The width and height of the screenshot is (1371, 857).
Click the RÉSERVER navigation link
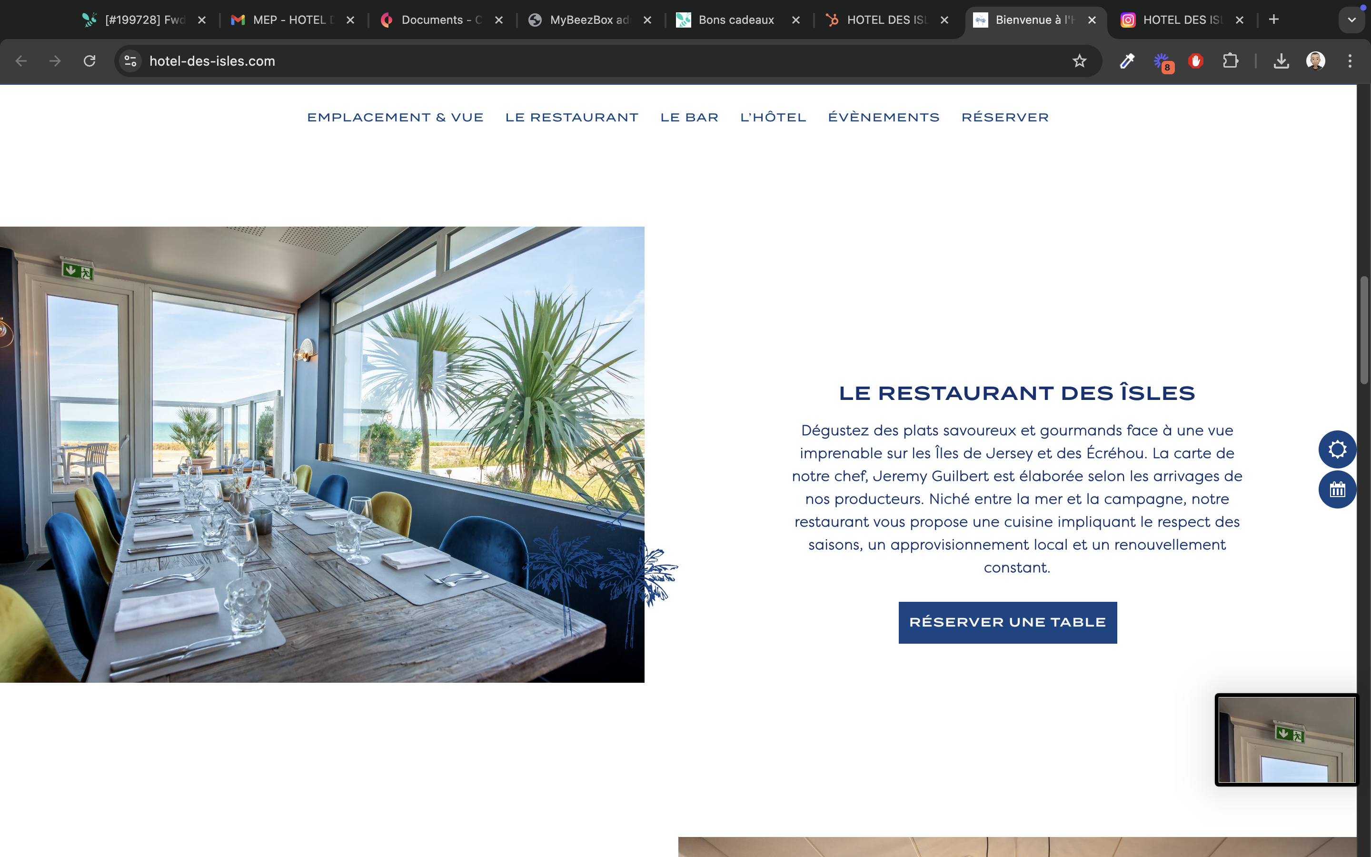pos(1005,117)
